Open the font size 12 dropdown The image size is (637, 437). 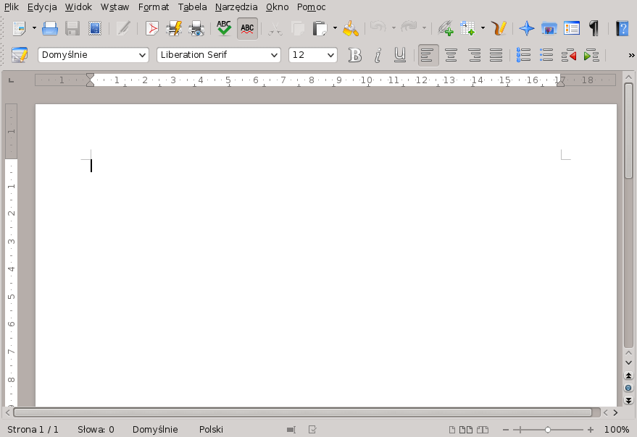(331, 55)
